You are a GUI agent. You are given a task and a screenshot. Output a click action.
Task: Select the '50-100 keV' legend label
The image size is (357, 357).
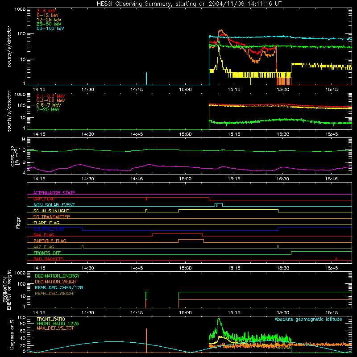click(50, 29)
